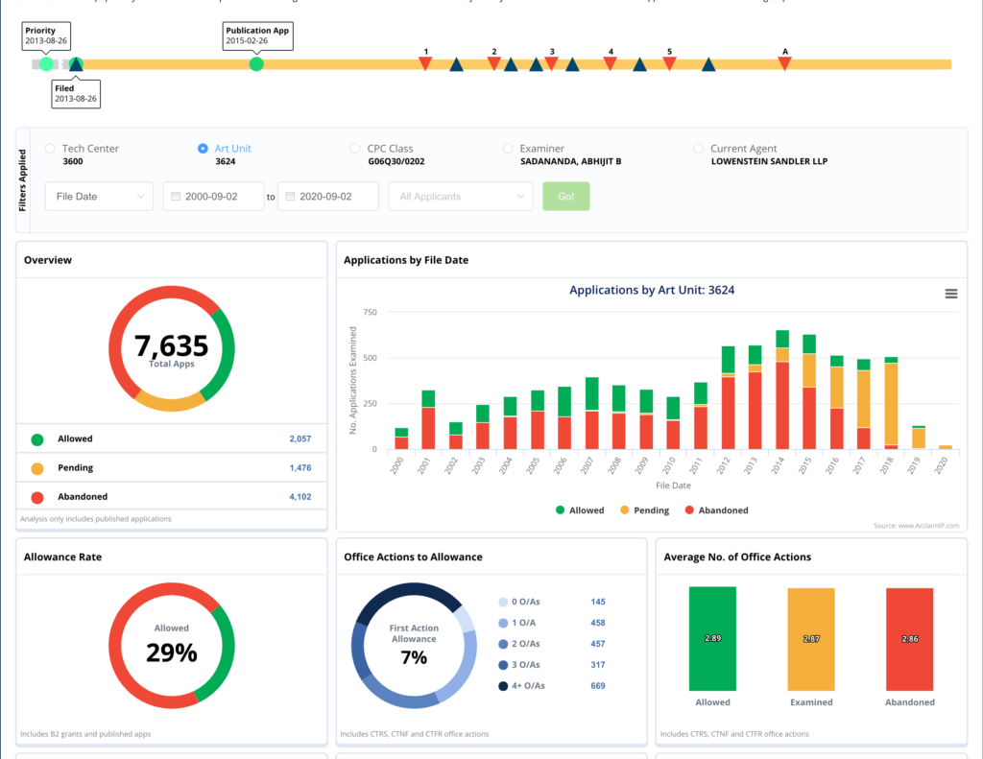The image size is (983, 759).
Task: Click the 2014 bar in the chart
Action: (782, 390)
